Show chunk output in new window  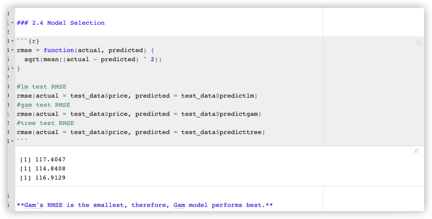click(417, 151)
